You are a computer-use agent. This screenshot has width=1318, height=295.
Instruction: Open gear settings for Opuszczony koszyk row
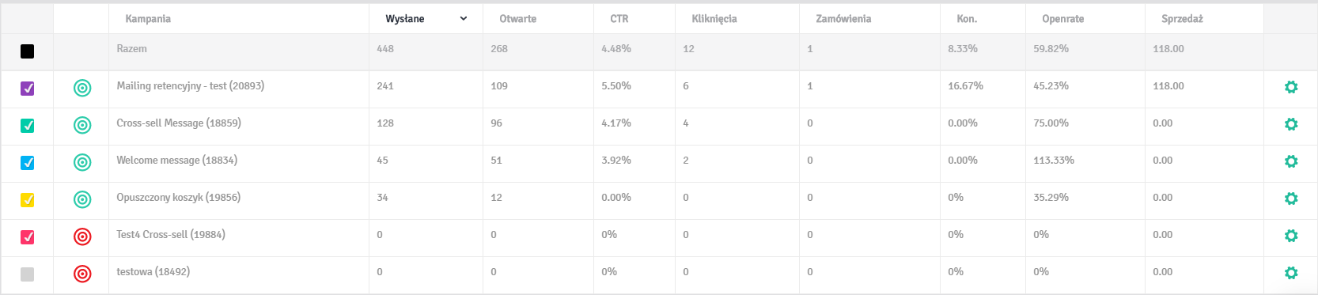pos(1291,199)
